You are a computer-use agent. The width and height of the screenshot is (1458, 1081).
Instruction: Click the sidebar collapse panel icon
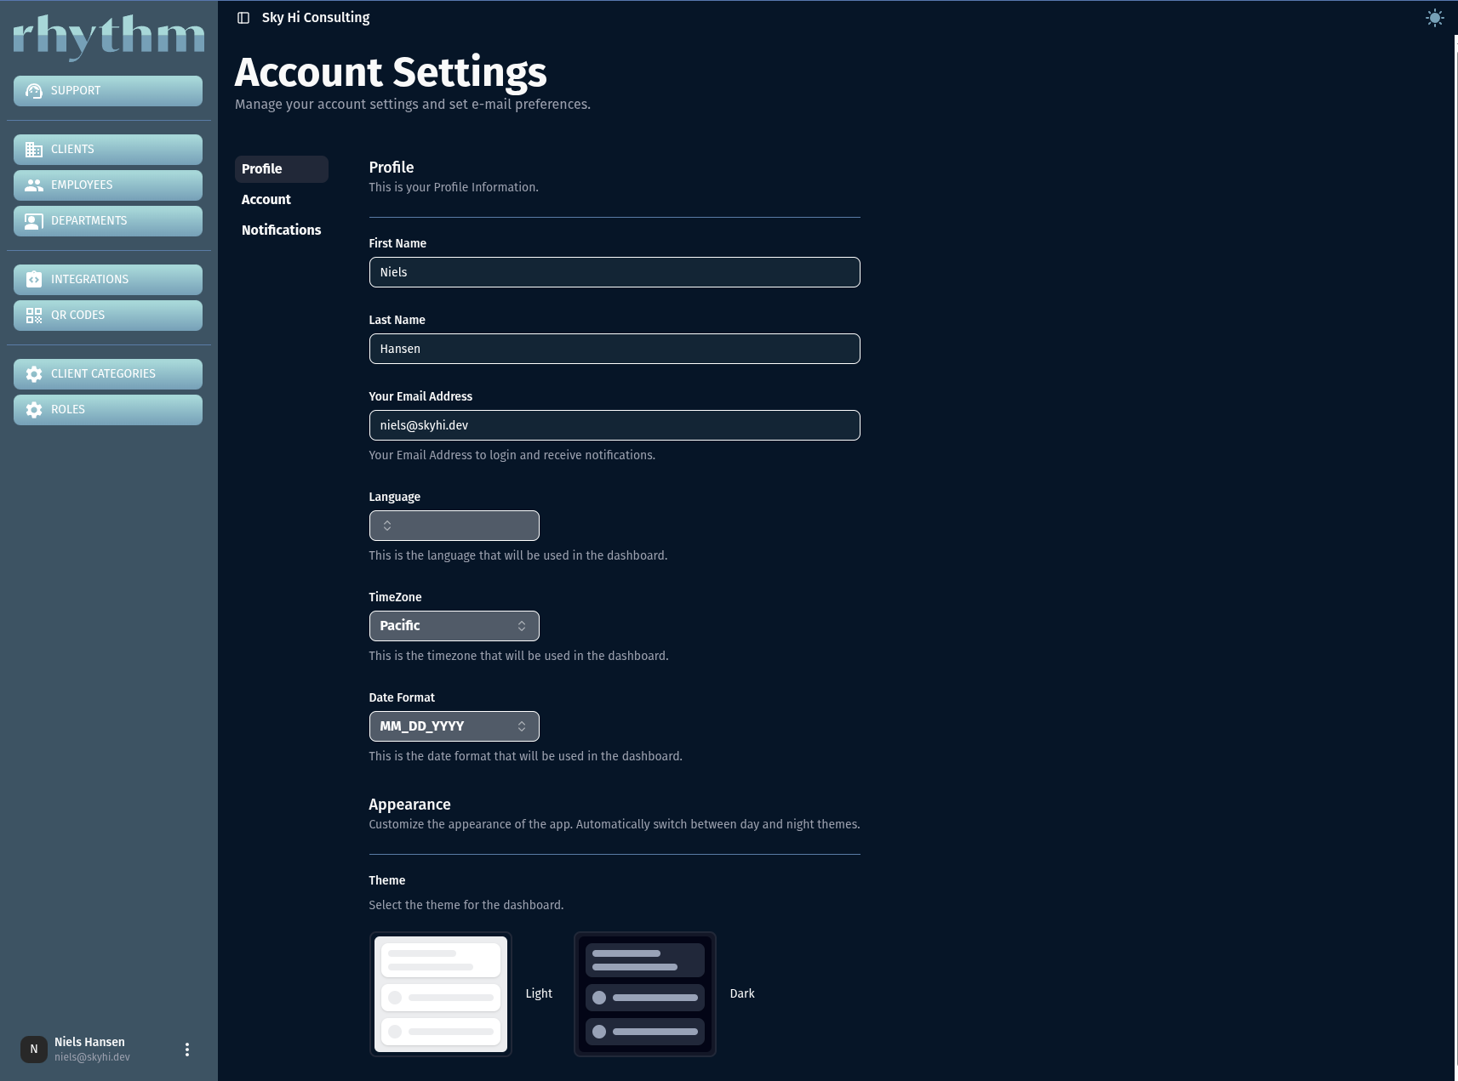(x=244, y=17)
